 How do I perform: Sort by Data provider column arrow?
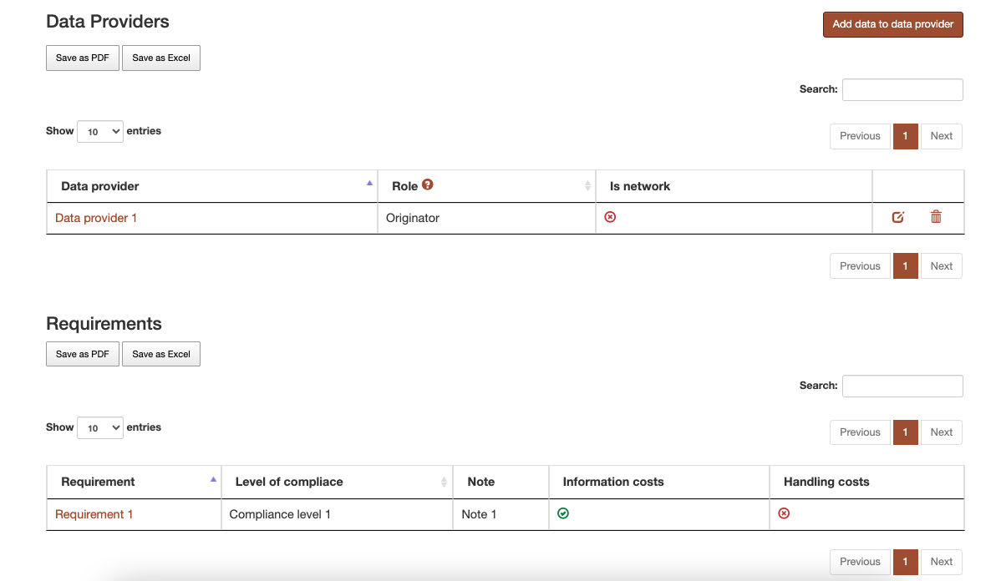coord(369,184)
